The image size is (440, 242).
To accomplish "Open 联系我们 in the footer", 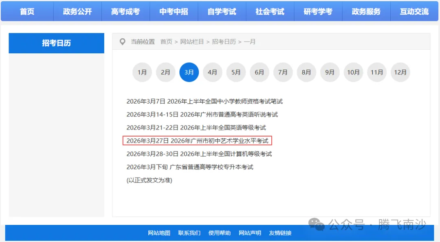I will (x=189, y=233).
